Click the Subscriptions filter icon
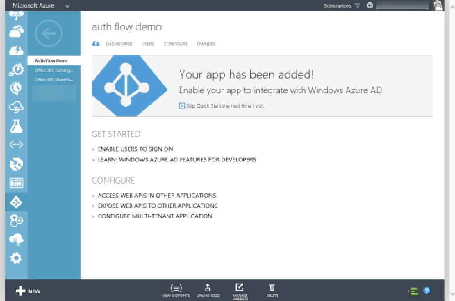 click(358, 5)
